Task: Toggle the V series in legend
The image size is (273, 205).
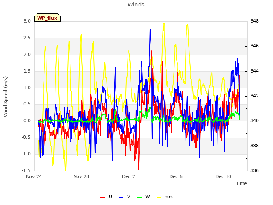Action: [124, 197]
